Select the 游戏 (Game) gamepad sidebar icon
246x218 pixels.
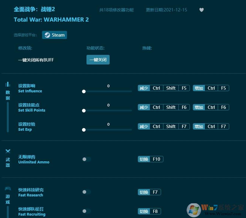pyautogui.click(x=8, y=189)
